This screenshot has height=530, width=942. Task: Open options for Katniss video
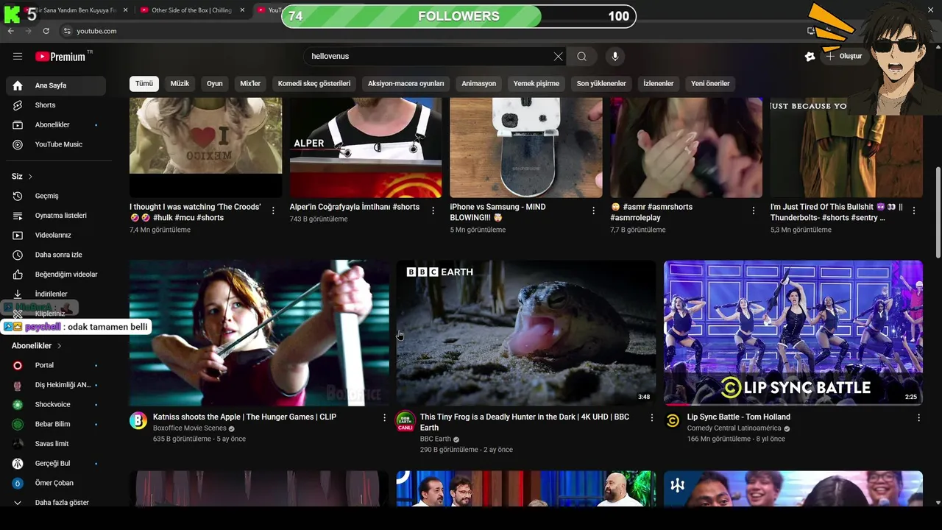[383, 417]
